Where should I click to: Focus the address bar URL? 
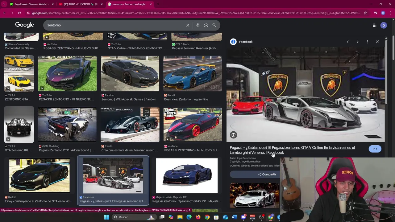tap(196, 13)
